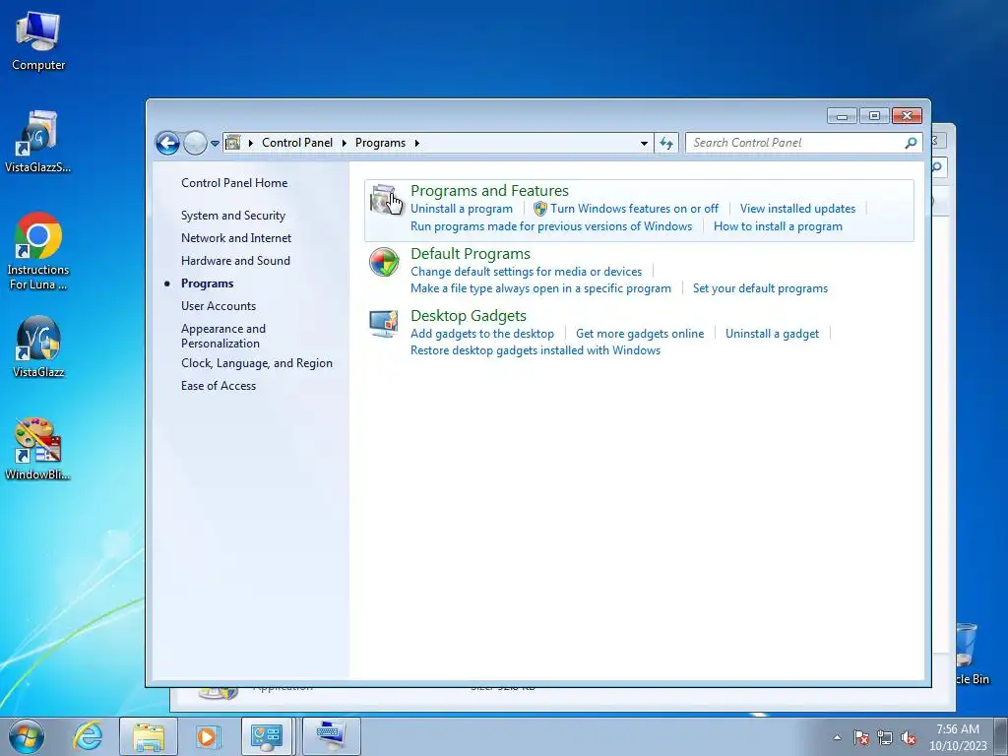
Task: Open the recent pages dropdown arrow
Action: 215,144
